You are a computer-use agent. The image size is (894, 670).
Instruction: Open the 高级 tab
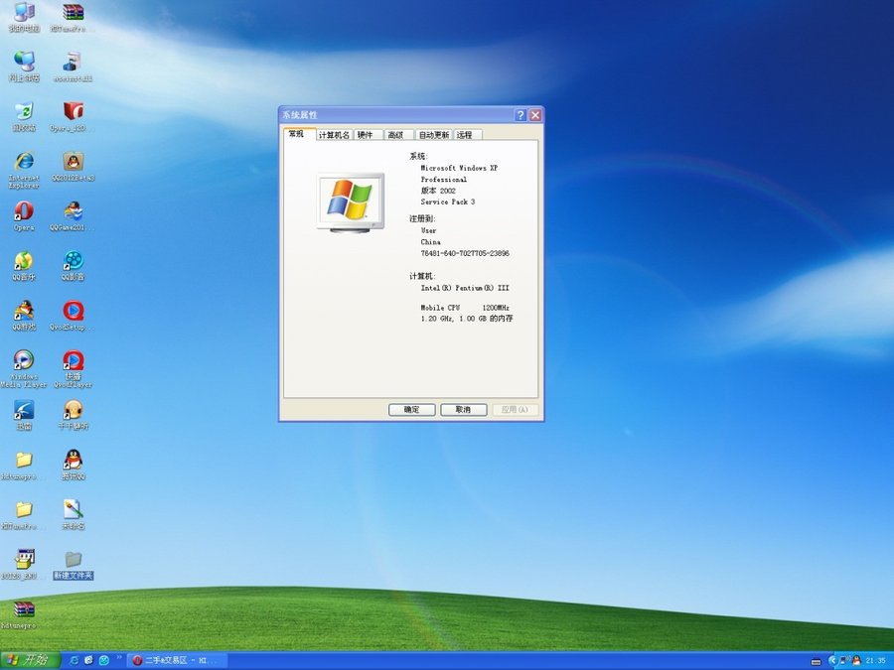(x=395, y=135)
